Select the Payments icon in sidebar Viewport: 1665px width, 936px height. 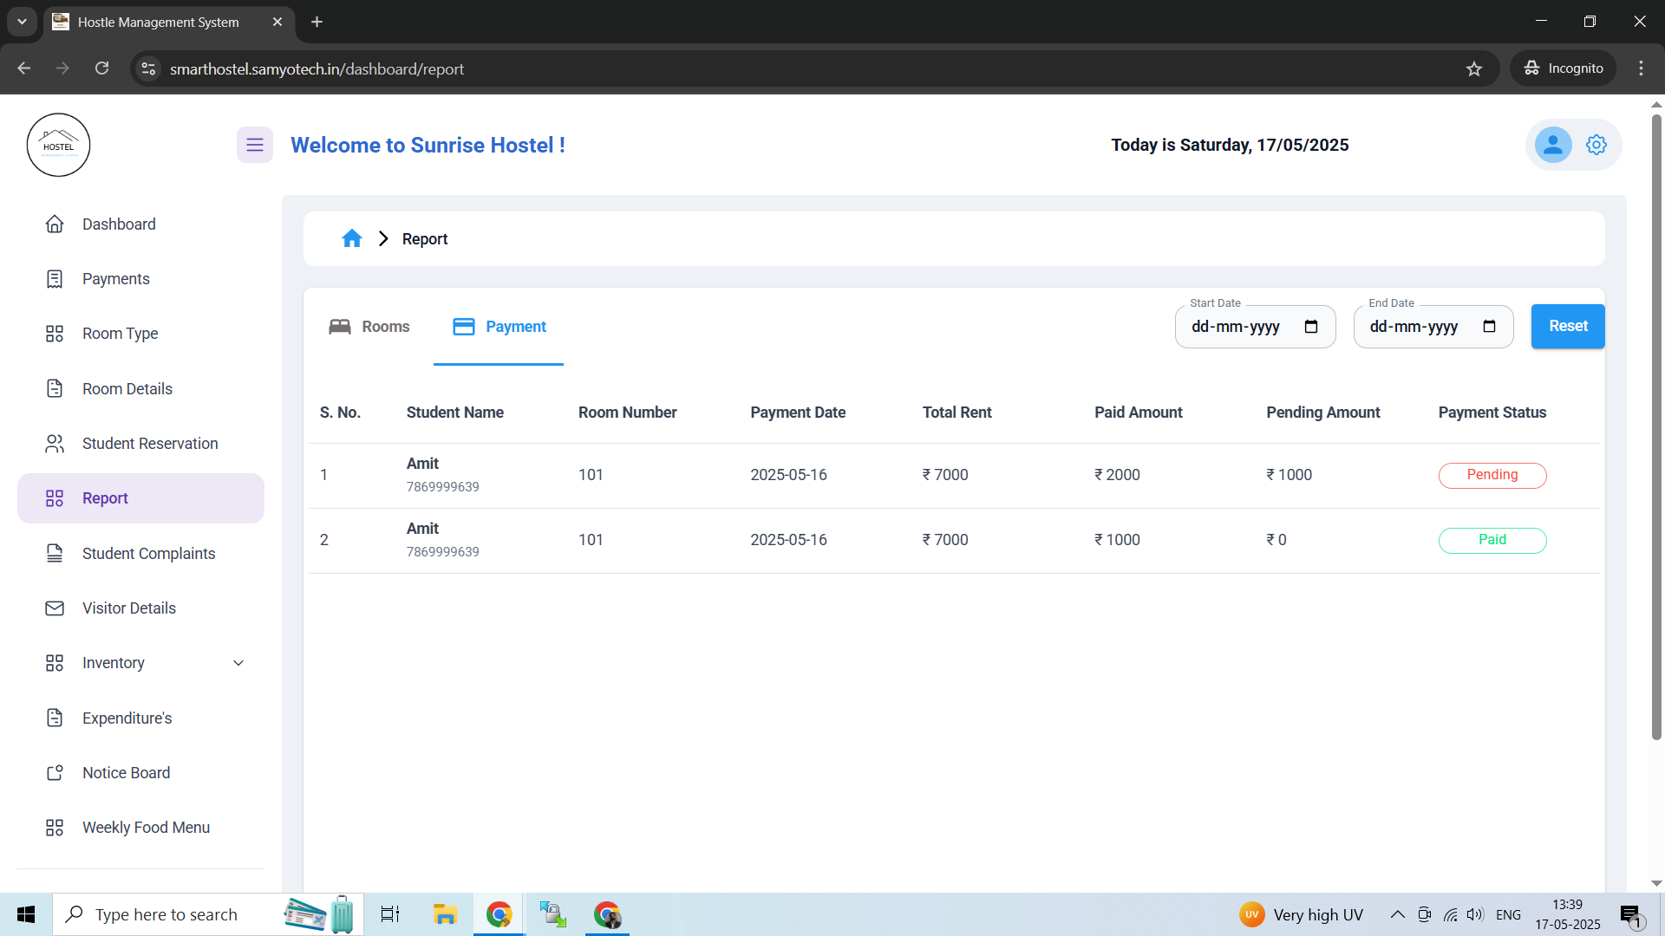(55, 278)
